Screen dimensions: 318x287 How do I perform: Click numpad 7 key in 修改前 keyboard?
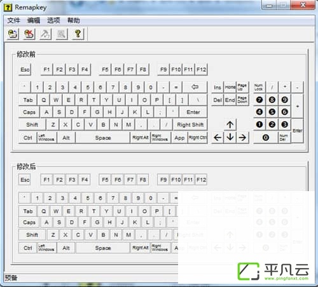click(259, 100)
